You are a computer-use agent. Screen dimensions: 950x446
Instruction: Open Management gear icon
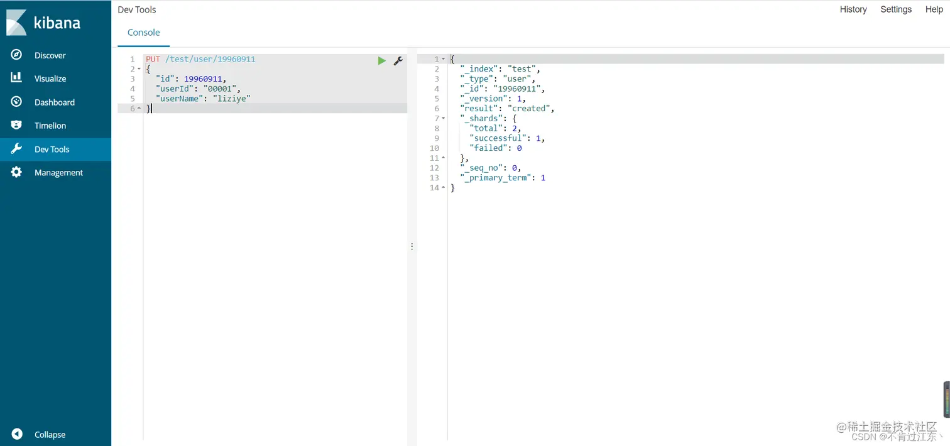(x=17, y=172)
